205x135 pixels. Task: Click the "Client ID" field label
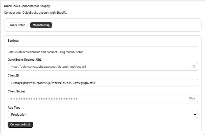(13, 76)
